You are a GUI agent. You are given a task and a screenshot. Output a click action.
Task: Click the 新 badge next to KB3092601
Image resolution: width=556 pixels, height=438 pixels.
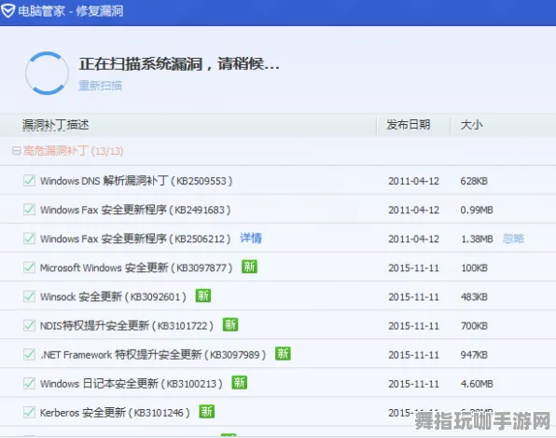(x=203, y=295)
